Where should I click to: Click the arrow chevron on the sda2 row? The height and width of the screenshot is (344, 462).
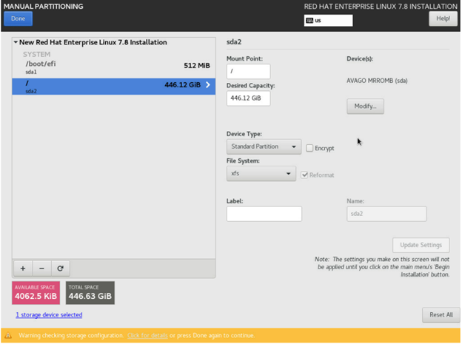[208, 85]
